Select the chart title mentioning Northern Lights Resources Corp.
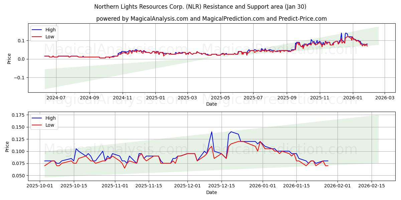Viewport: 401px width, 200px height. tap(200, 7)
